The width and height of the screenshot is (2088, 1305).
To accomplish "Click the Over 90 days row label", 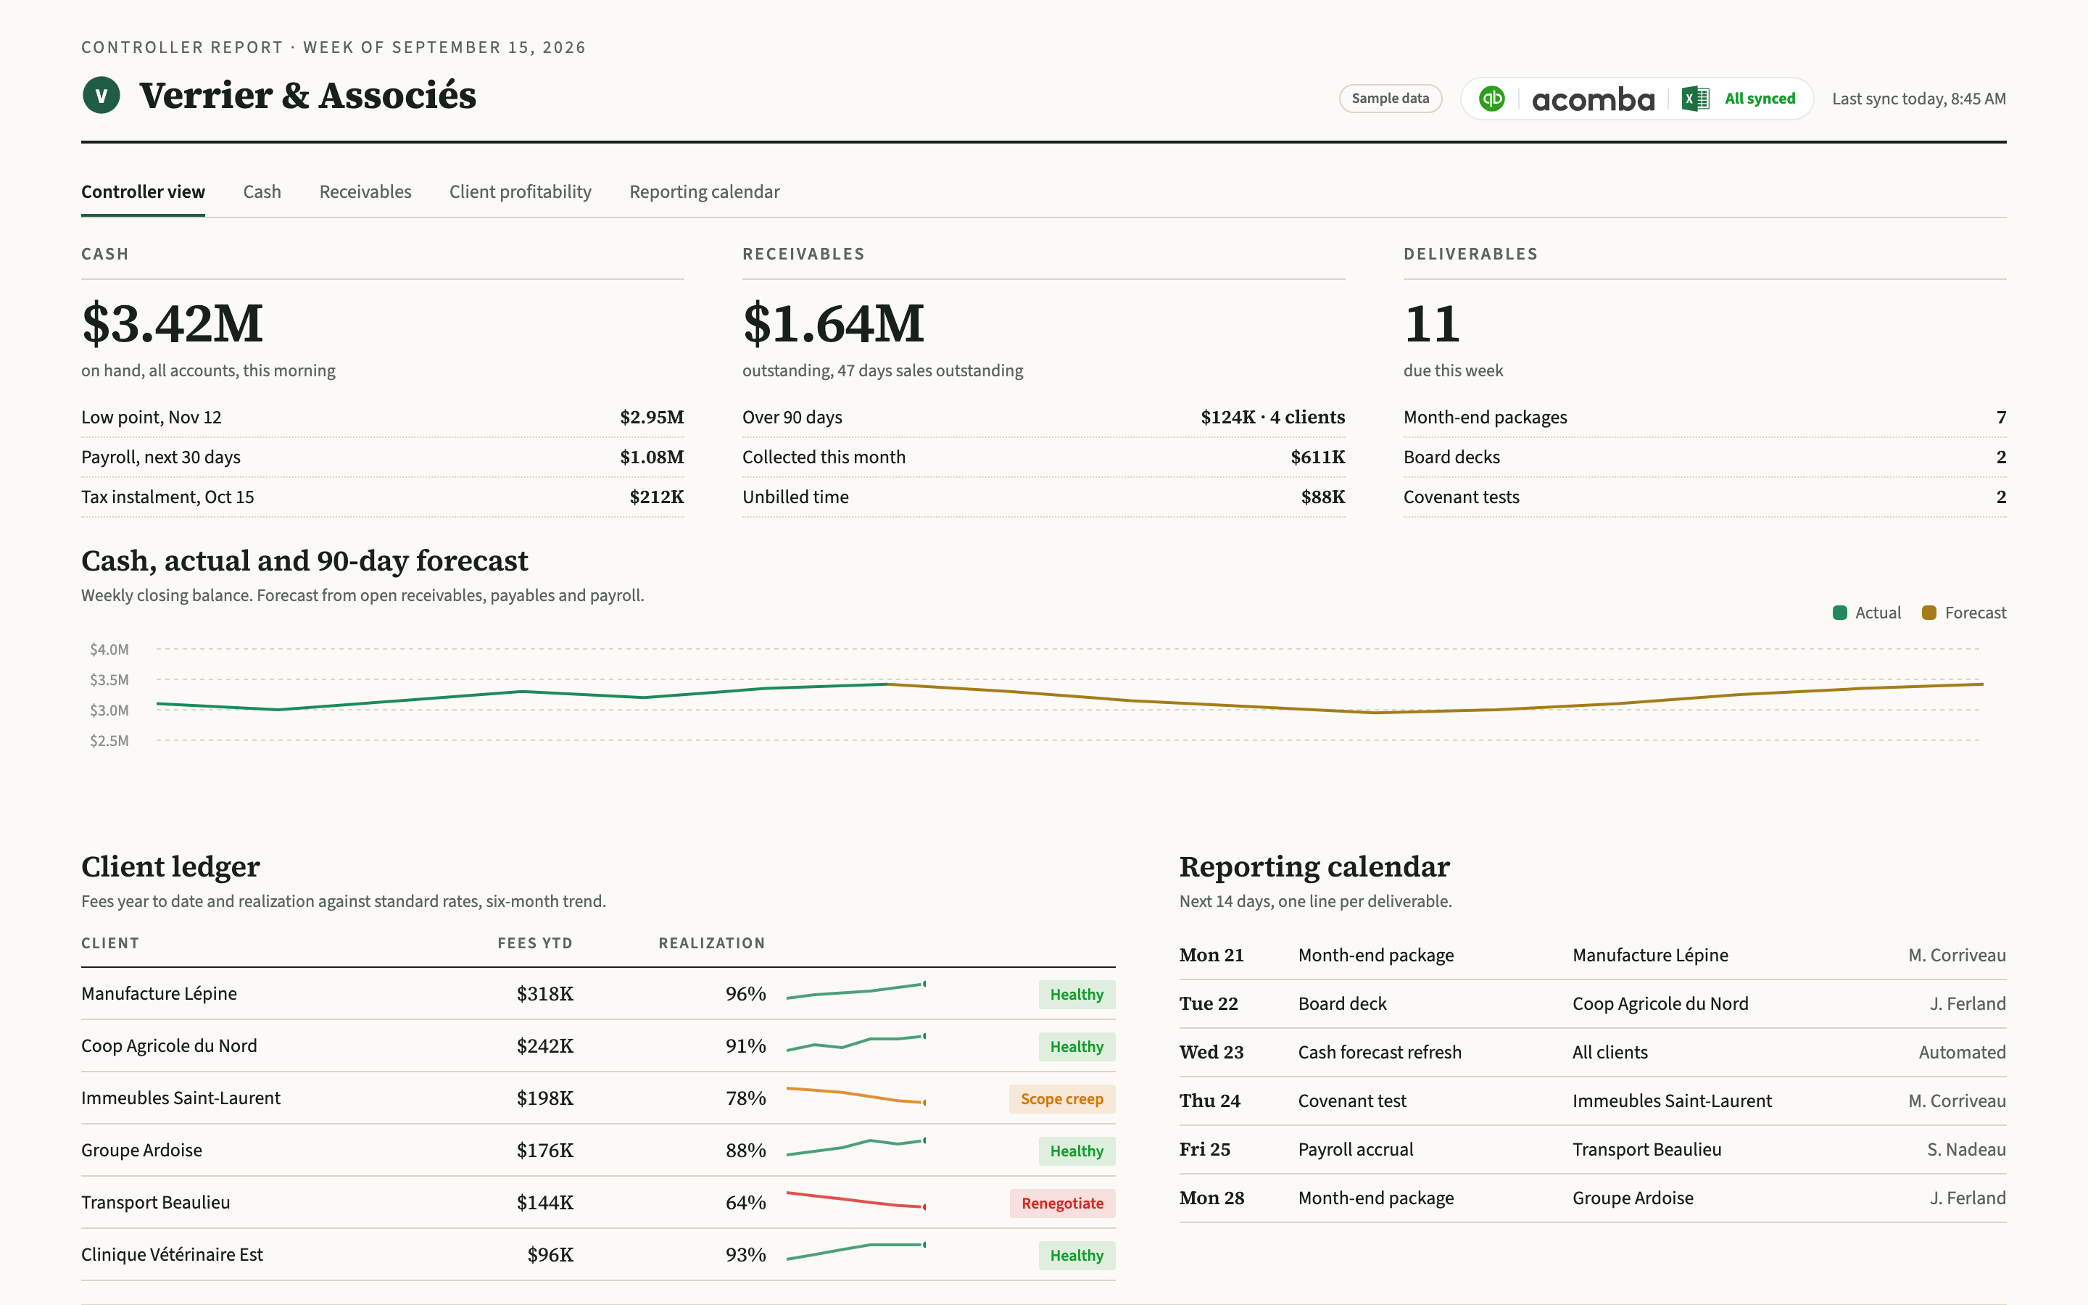I will pos(792,418).
